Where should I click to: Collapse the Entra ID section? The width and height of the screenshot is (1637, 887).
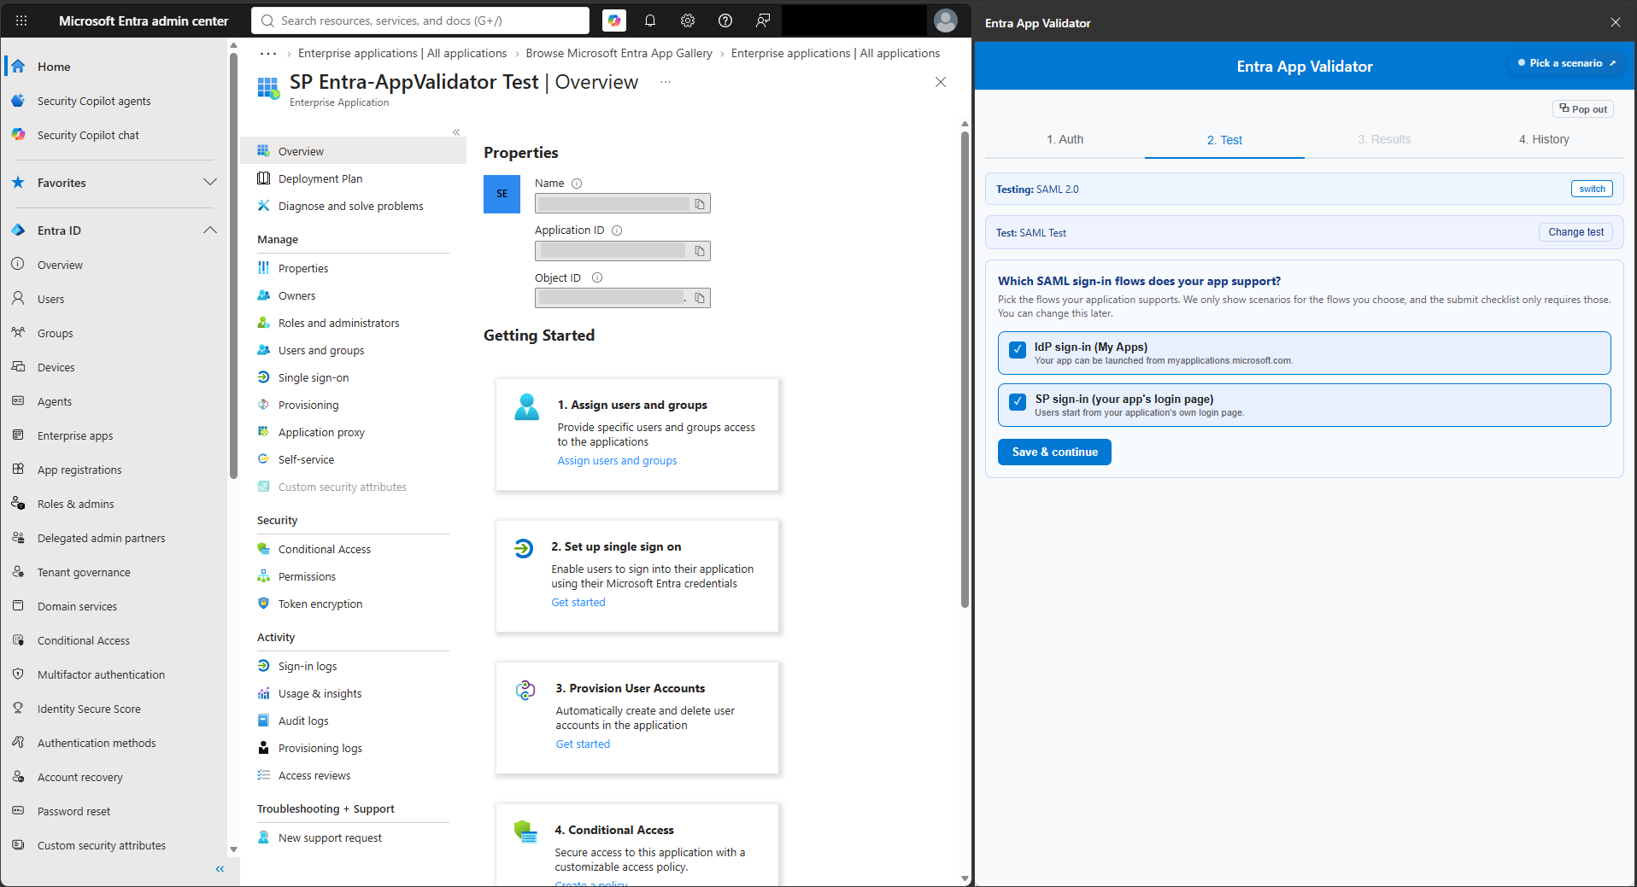tap(210, 231)
